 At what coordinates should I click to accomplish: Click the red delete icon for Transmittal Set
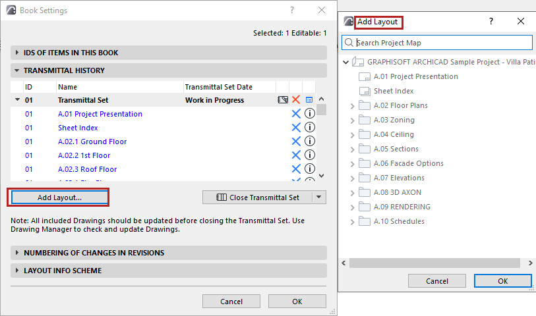pos(296,100)
